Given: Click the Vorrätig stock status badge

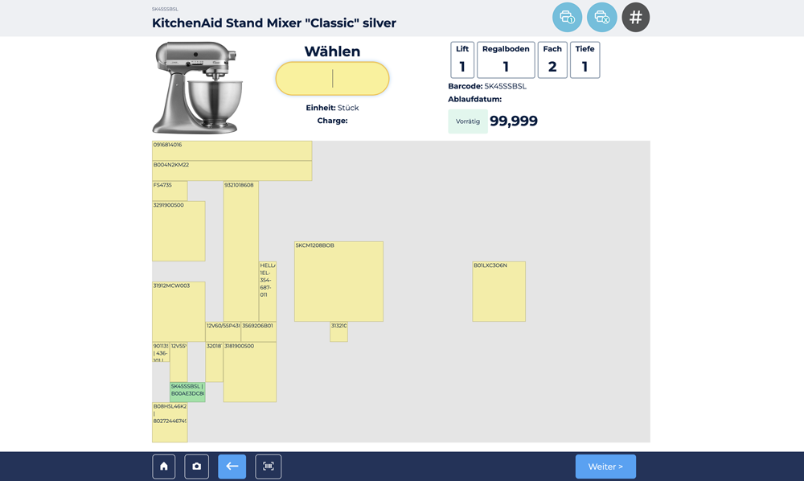Looking at the screenshot, I should (468, 121).
